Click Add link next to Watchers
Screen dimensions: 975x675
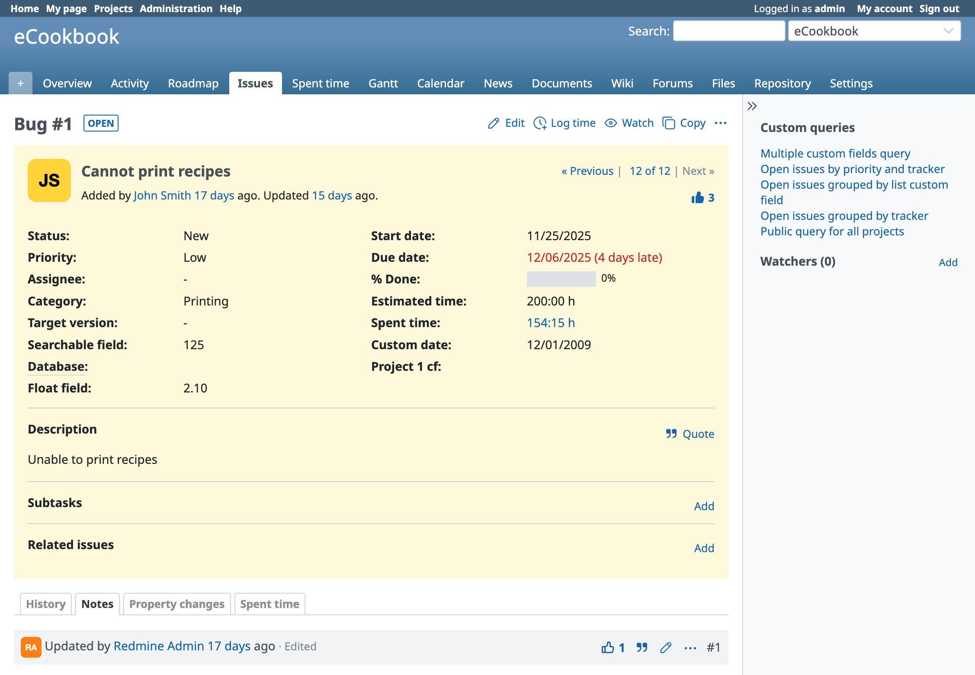pos(948,262)
